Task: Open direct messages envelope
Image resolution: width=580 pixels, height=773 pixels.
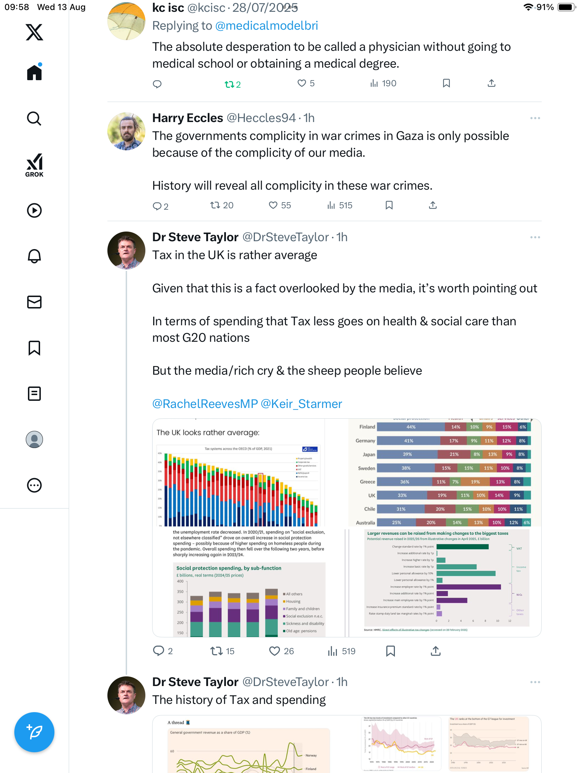Action: 34,302
